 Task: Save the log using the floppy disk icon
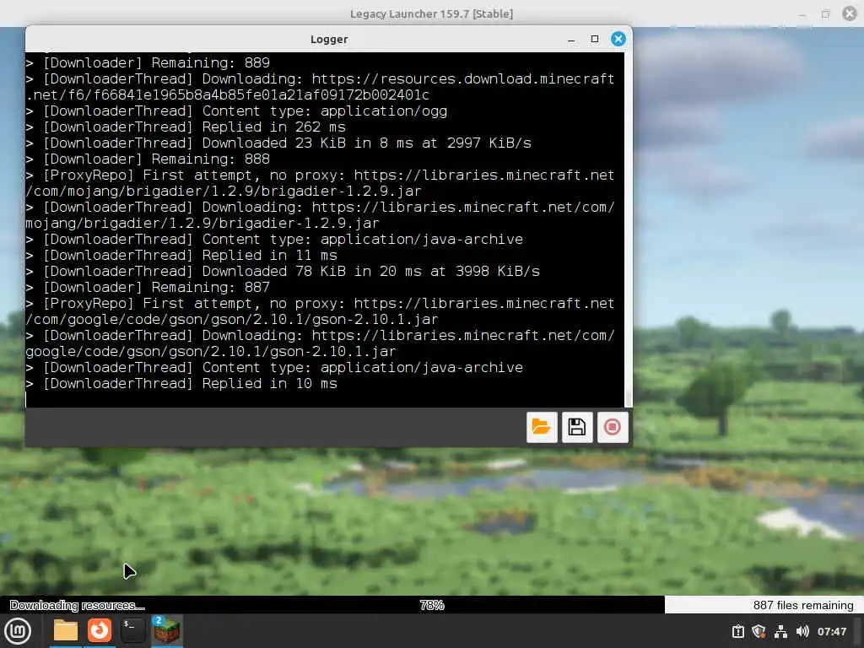[x=577, y=427]
